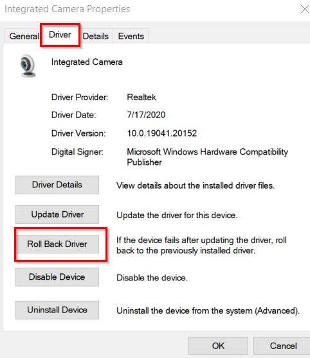Click the driver date 7/17/2020

pos(146,115)
